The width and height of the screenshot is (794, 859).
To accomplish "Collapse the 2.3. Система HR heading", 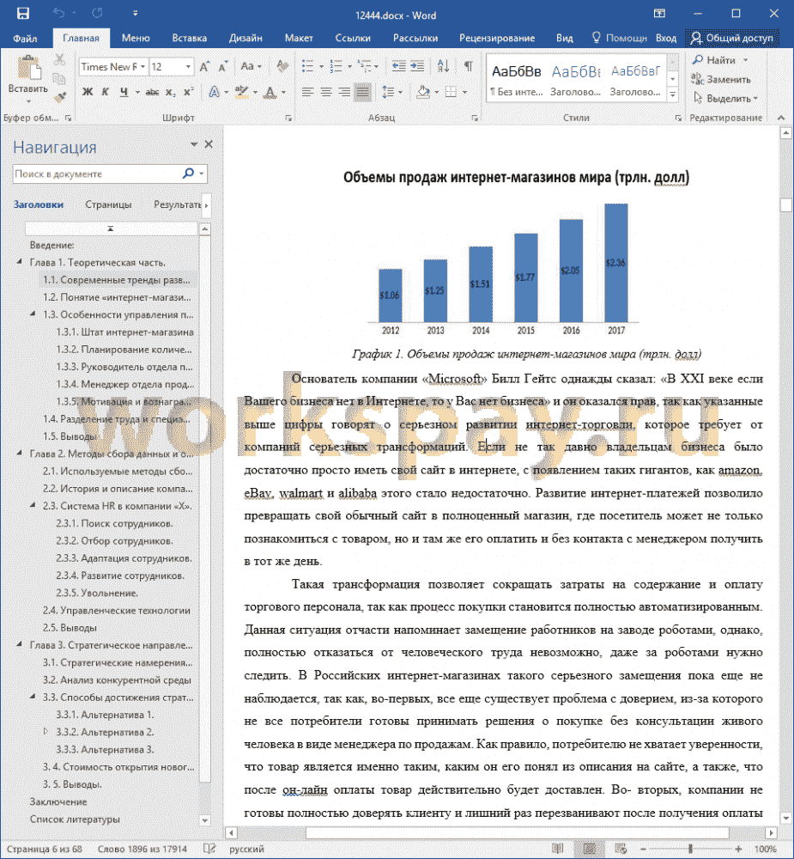I will point(33,506).
